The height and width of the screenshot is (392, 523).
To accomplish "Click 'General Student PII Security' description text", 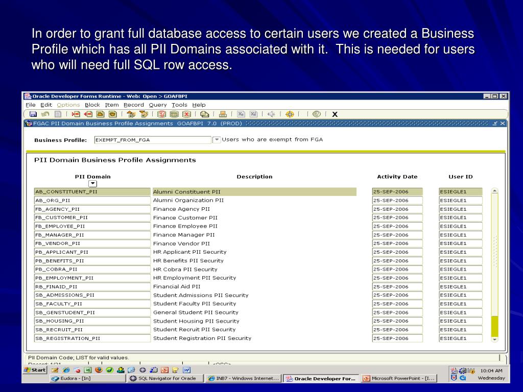I will point(196,312).
